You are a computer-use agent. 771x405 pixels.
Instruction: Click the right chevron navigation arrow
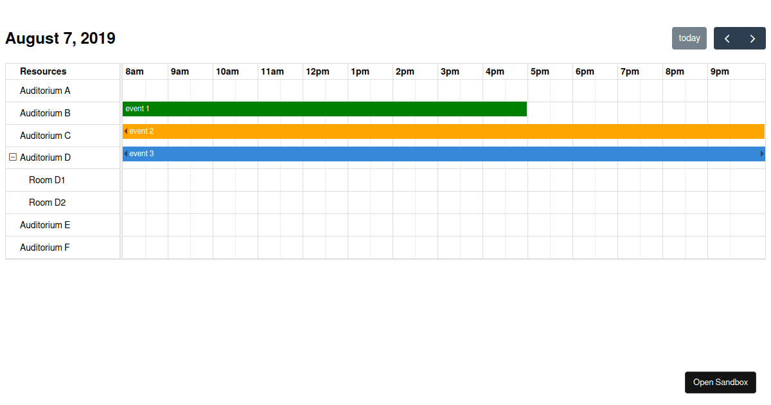coord(752,38)
